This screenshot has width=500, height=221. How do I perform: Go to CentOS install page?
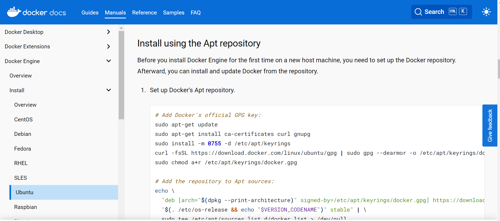pos(23,120)
